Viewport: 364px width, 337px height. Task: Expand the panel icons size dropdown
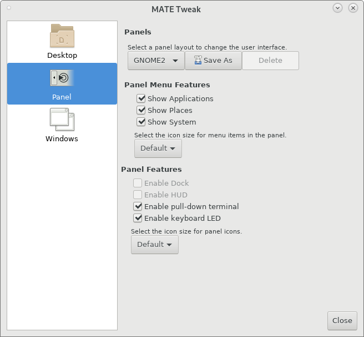tap(155, 245)
